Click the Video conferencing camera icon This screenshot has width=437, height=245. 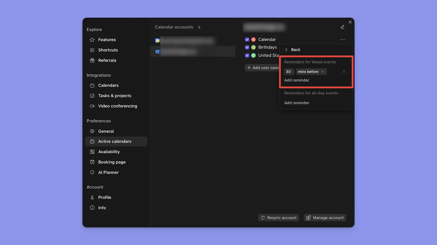92,106
